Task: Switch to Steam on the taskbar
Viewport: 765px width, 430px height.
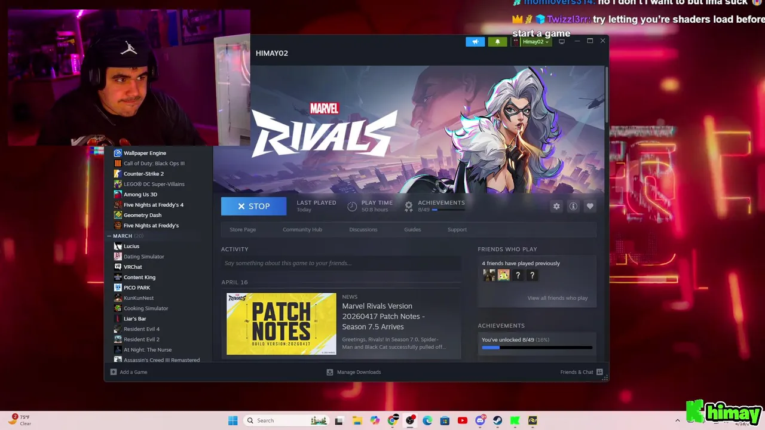Action: tap(497, 420)
